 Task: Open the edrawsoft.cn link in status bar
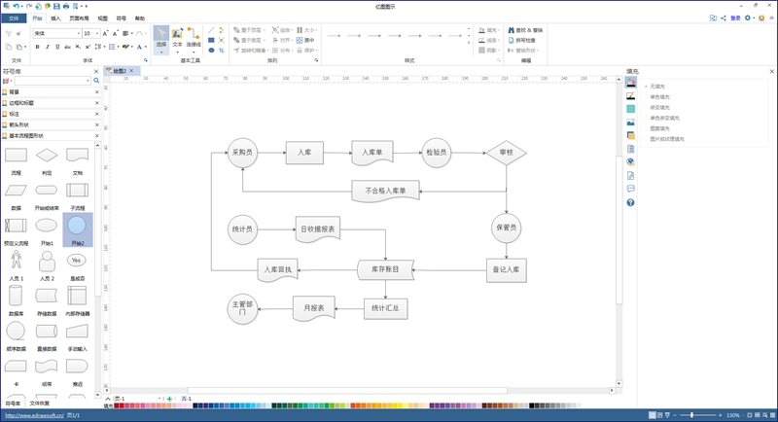(34, 415)
